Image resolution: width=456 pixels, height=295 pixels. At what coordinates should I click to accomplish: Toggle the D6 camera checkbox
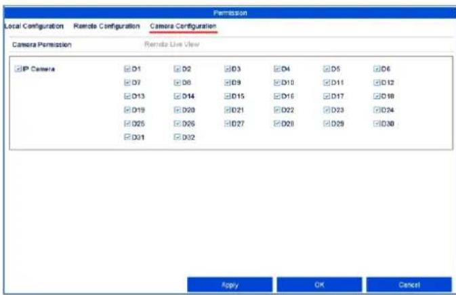(377, 69)
